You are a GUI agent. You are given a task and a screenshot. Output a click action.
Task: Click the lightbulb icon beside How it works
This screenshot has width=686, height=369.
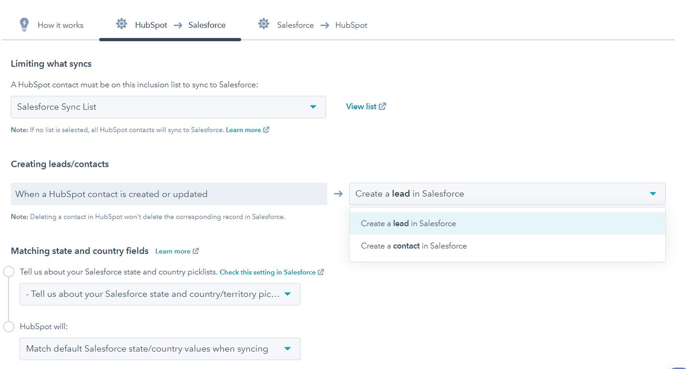23,25
